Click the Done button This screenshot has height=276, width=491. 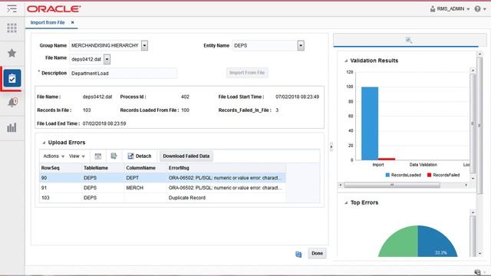(317, 254)
